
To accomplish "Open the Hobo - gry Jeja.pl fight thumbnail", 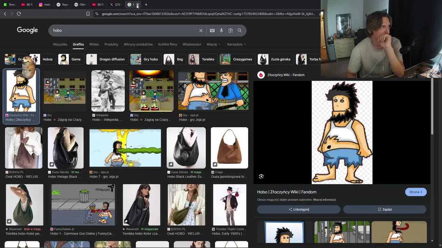I will pos(213,91).
